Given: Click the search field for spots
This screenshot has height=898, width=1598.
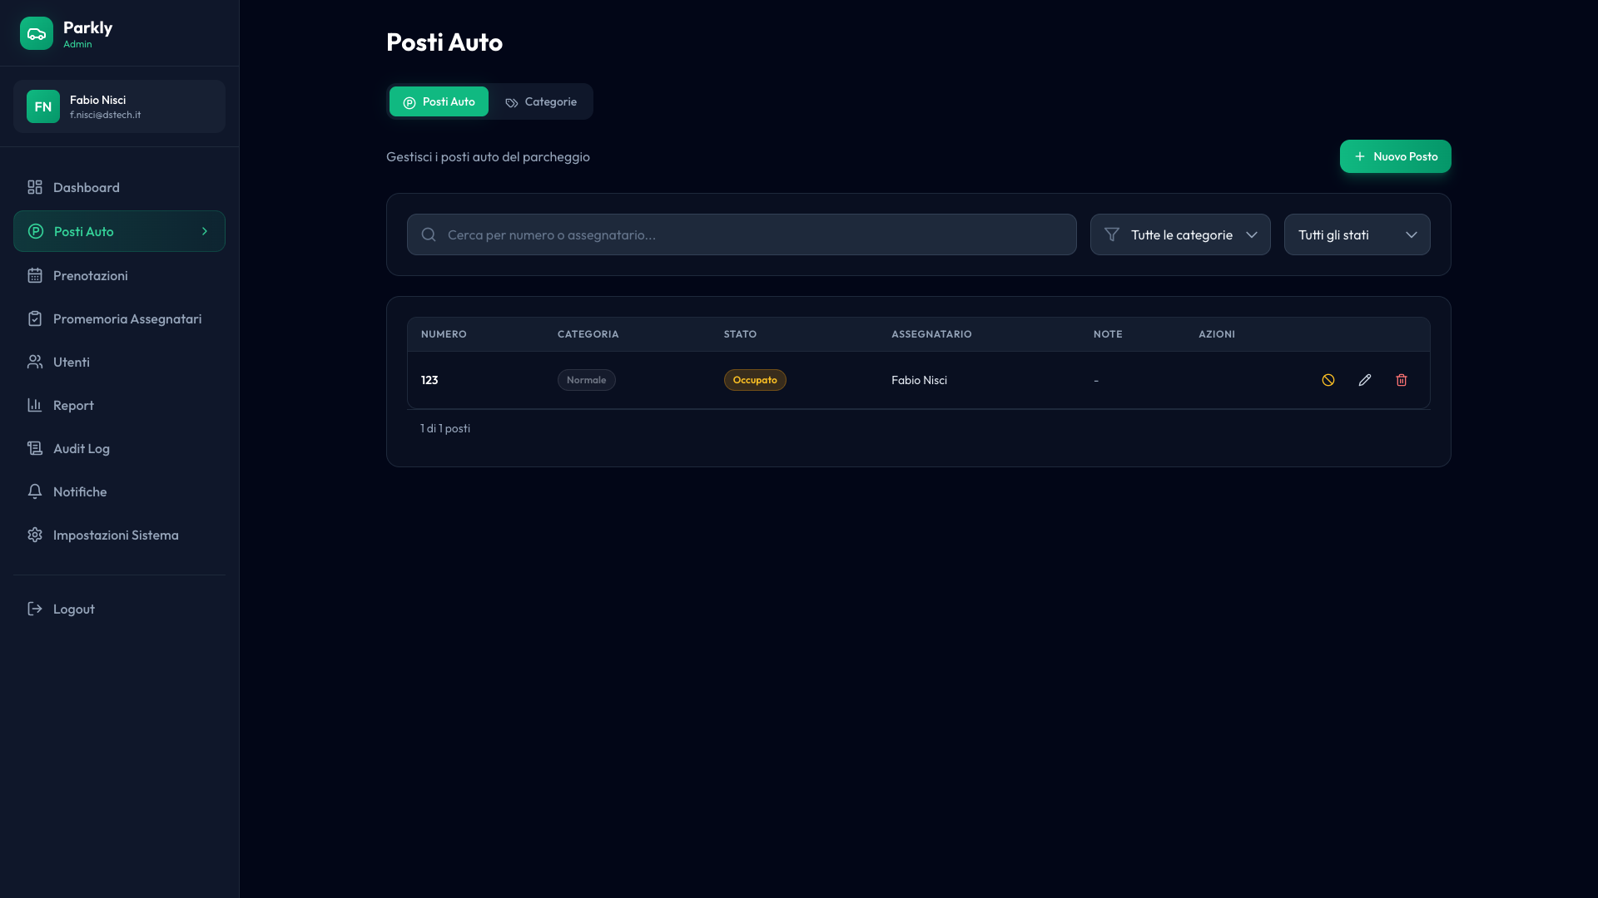Looking at the screenshot, I should pyautogui.click(x=742, y=234).
